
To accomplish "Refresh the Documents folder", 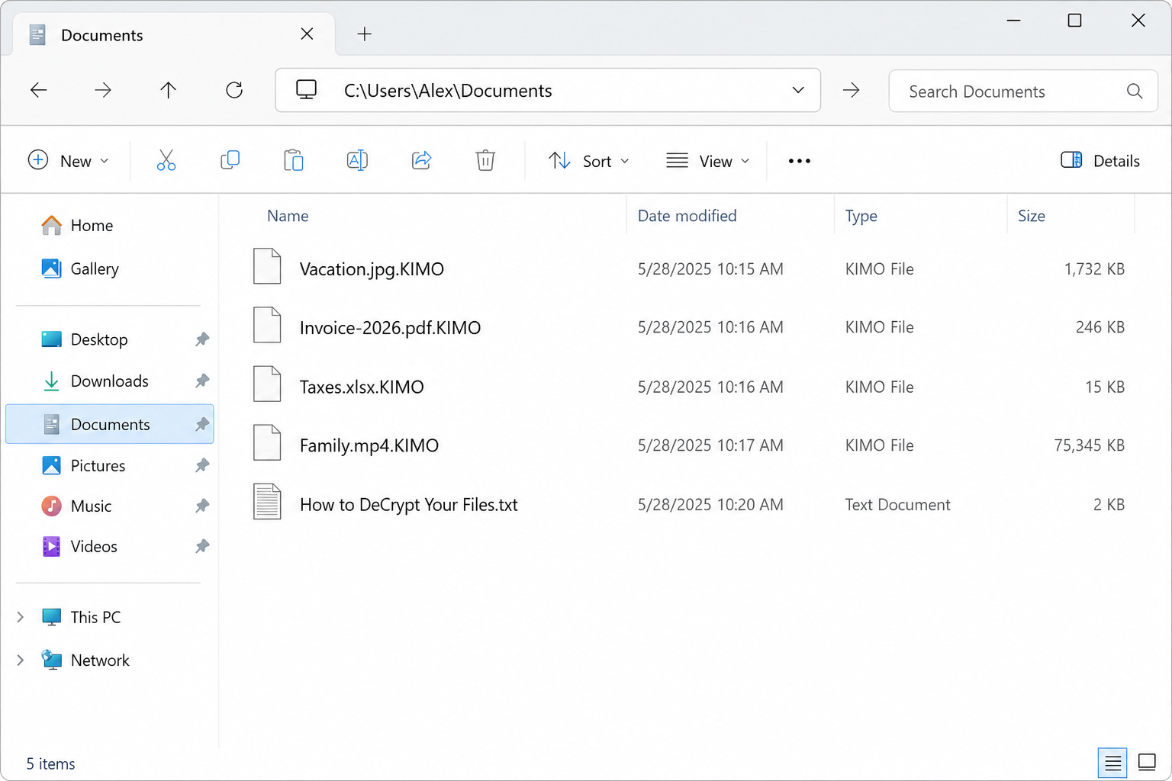I will pos(234,90).
